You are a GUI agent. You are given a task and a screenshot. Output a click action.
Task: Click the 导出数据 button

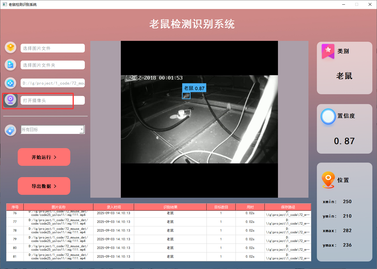[44, 186]
